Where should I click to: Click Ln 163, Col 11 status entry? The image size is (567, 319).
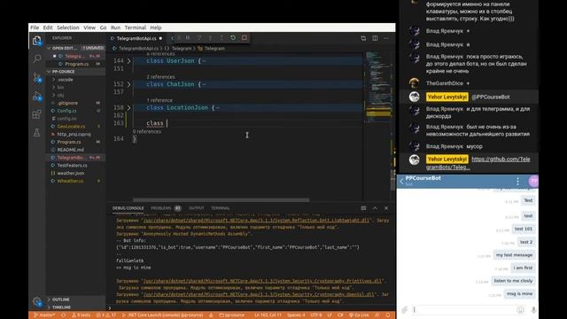pyautogui.click(x=268, y=315)
